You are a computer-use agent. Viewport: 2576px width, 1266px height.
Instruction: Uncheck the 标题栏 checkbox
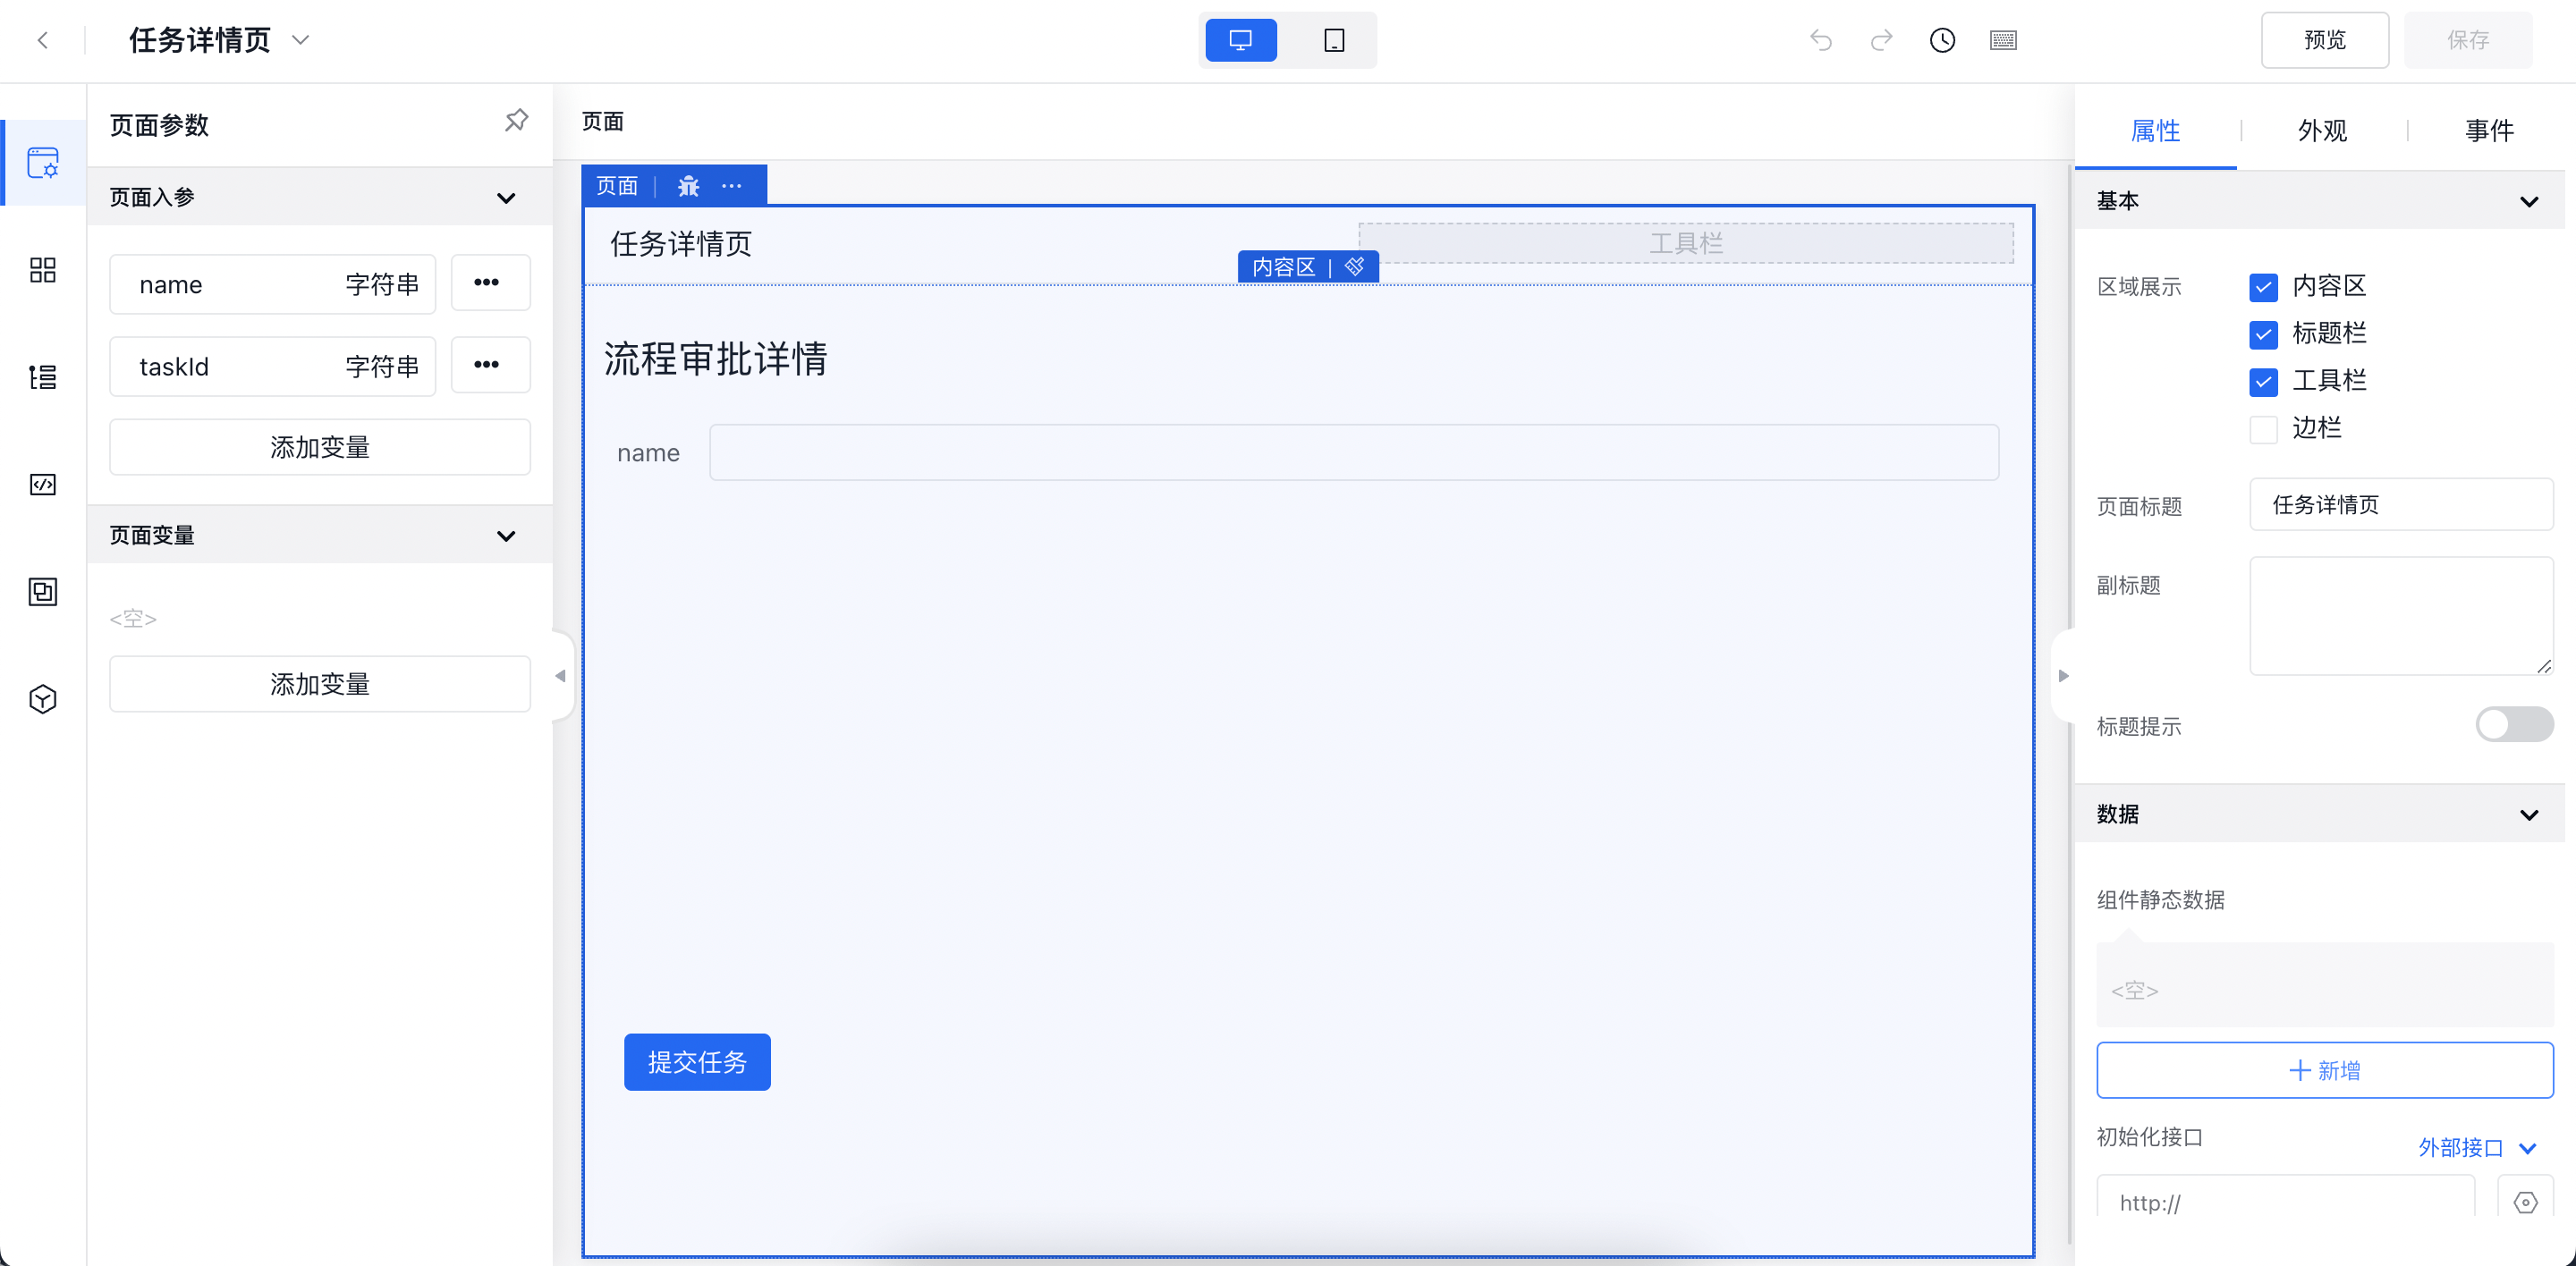(2263, 333)
